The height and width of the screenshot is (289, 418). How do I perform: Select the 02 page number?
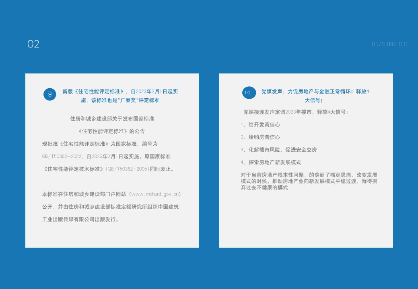33,44
